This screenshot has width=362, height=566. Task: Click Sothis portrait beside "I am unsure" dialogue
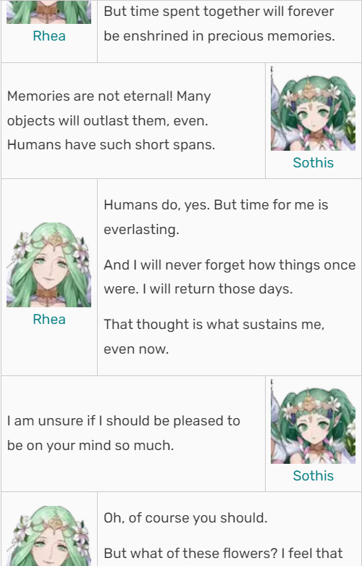tap(313, 421)
